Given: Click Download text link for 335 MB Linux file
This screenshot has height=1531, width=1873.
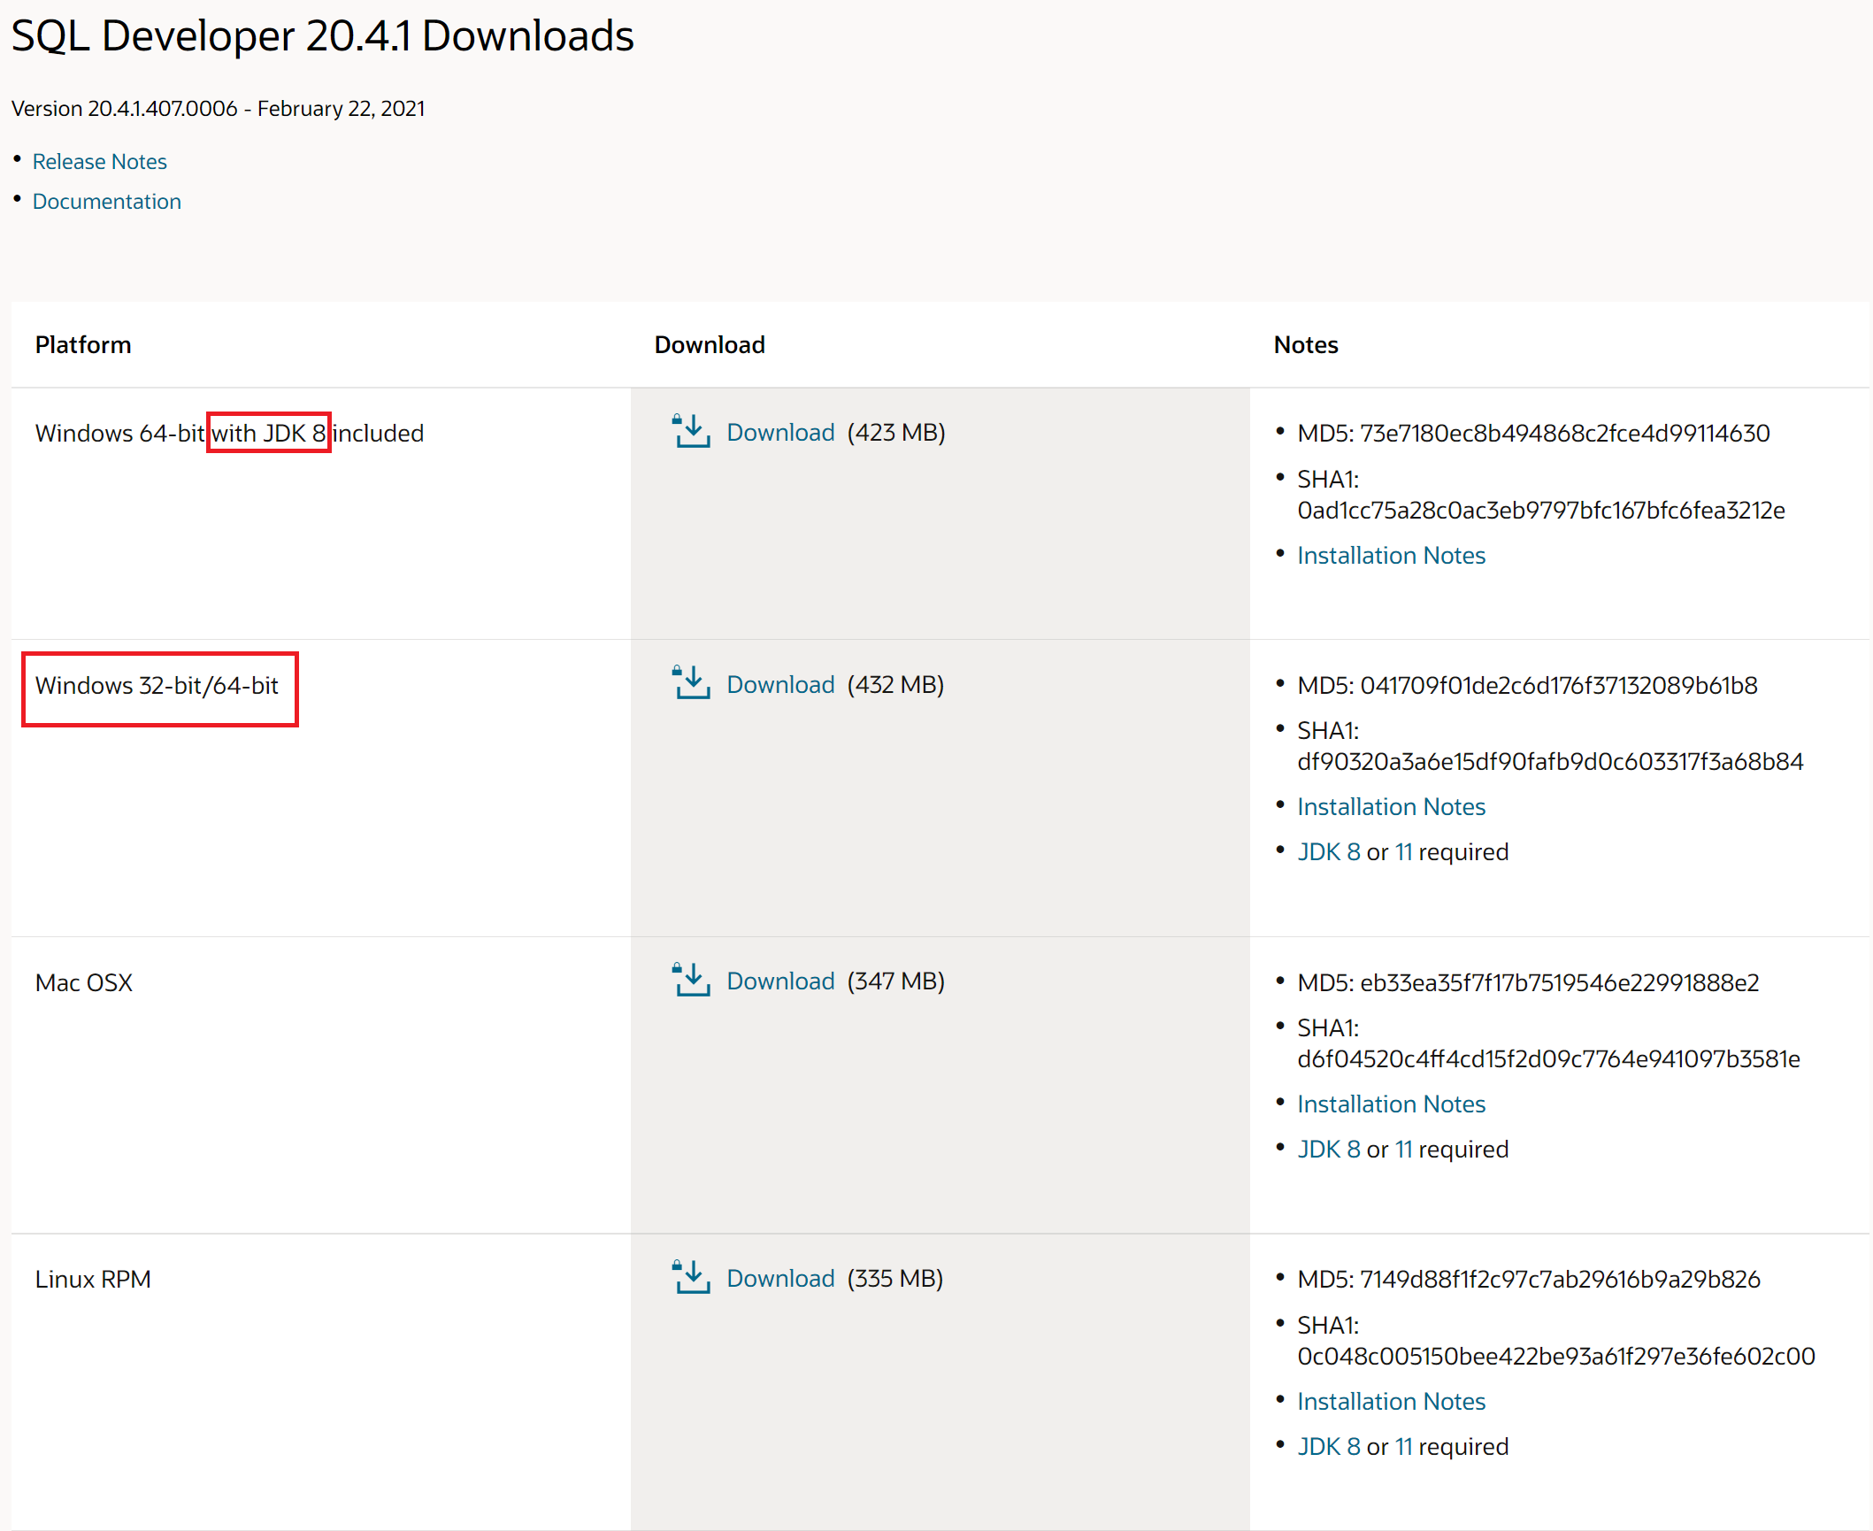Looking at the screenshot, I should click(x=780, y=1279).
